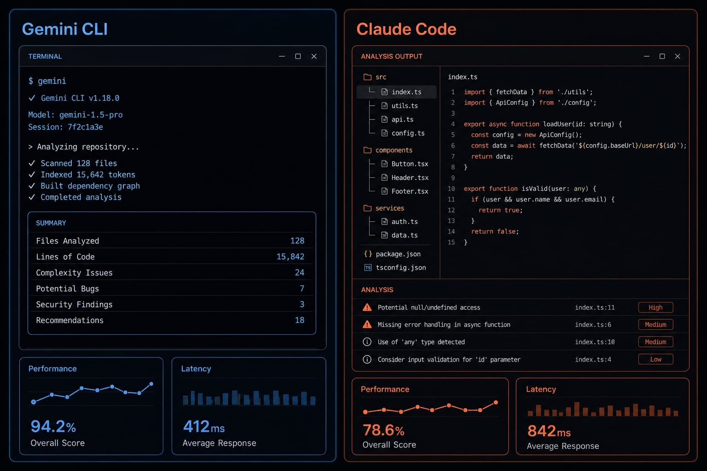Viewport: 707px width, 471px height.
Task: Open tsconfig.json file name in the tree
Action: (401, 267)
